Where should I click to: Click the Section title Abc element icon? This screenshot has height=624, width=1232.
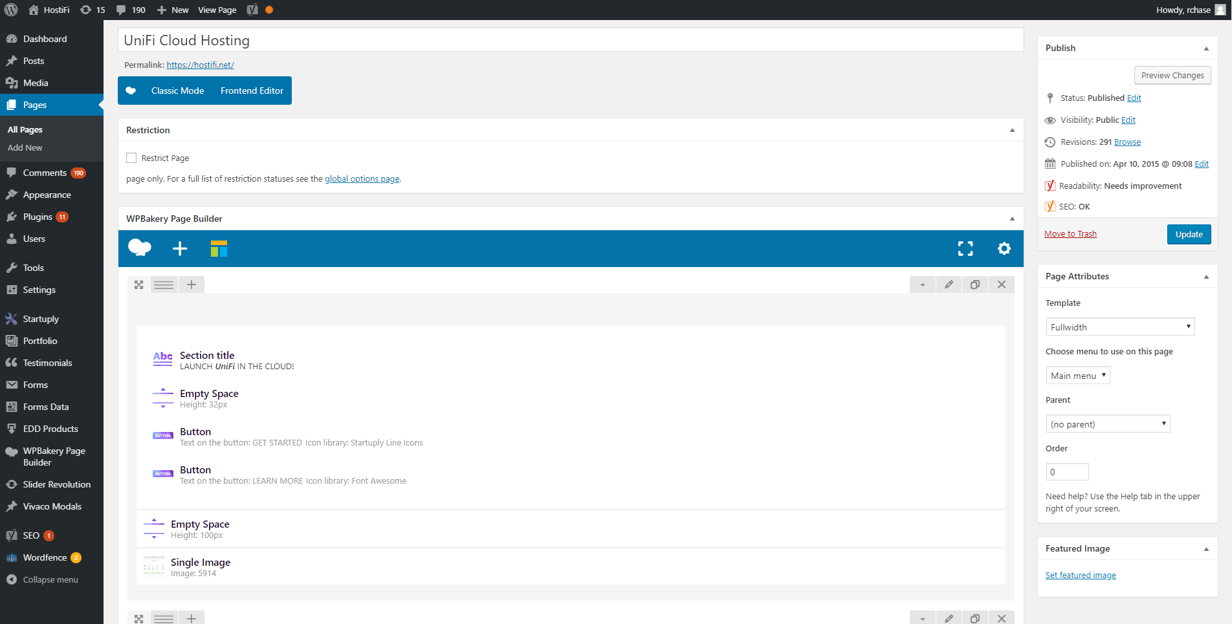(x=162, y=360)
